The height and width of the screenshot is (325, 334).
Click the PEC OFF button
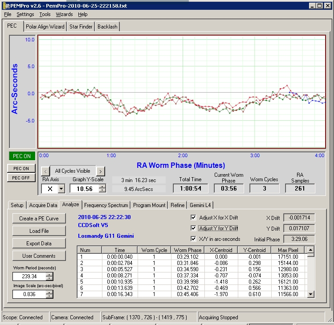tap(21, 178)
